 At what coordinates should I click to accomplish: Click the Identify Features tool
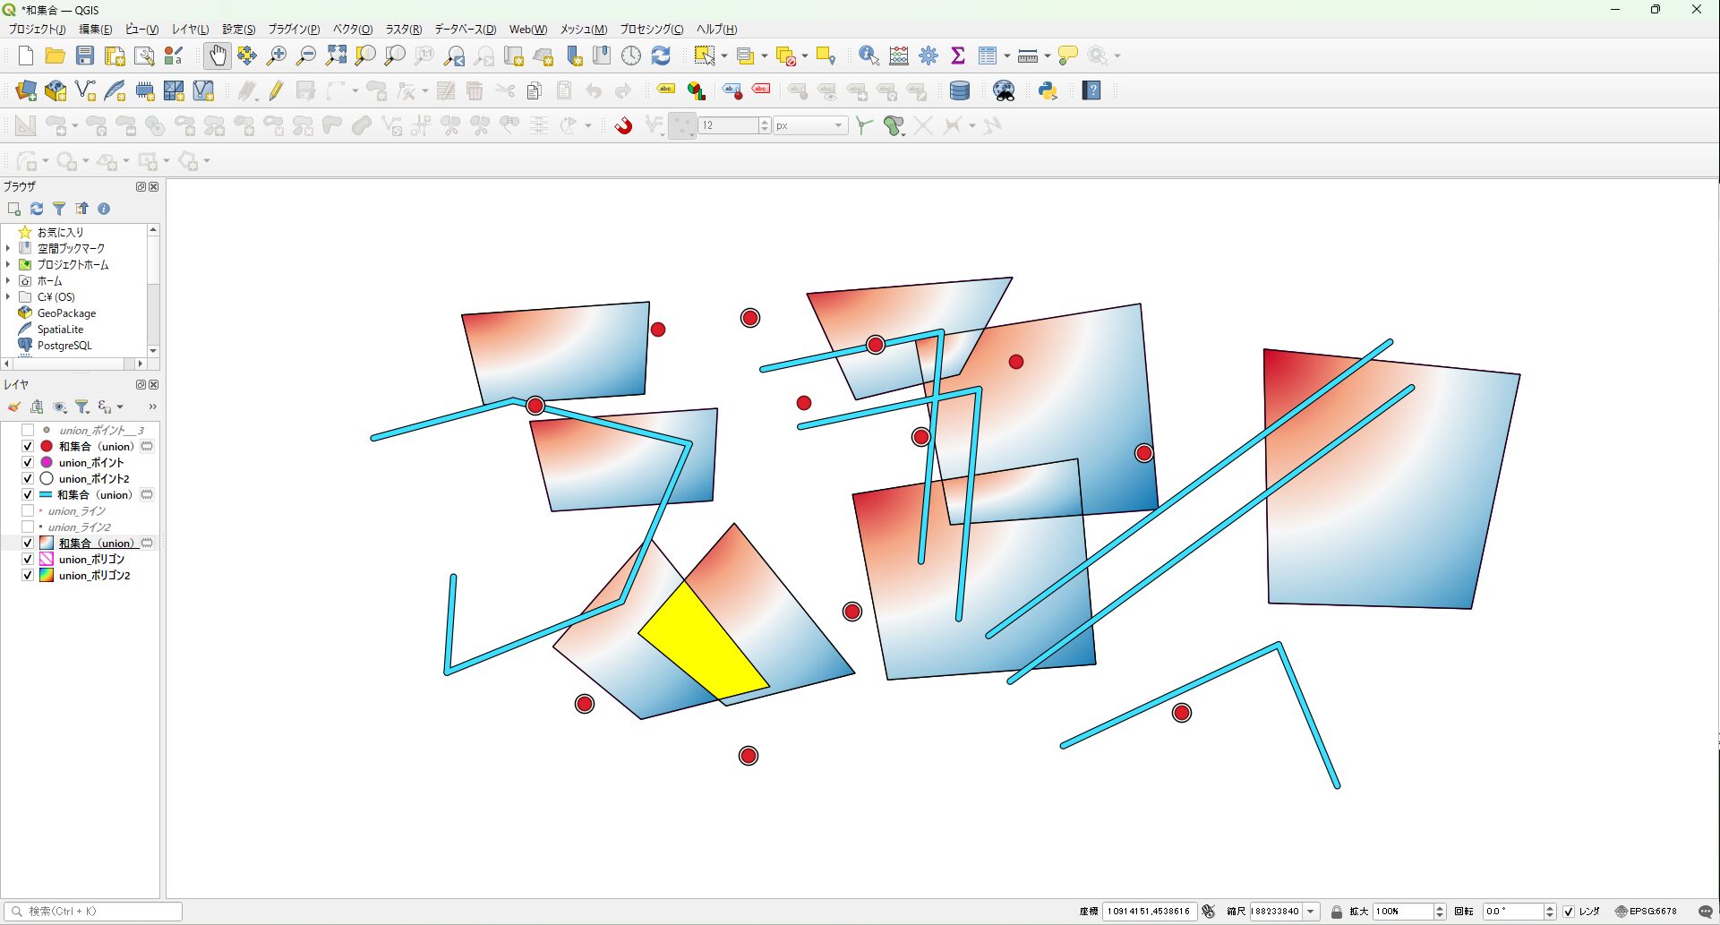click(868, 56)
